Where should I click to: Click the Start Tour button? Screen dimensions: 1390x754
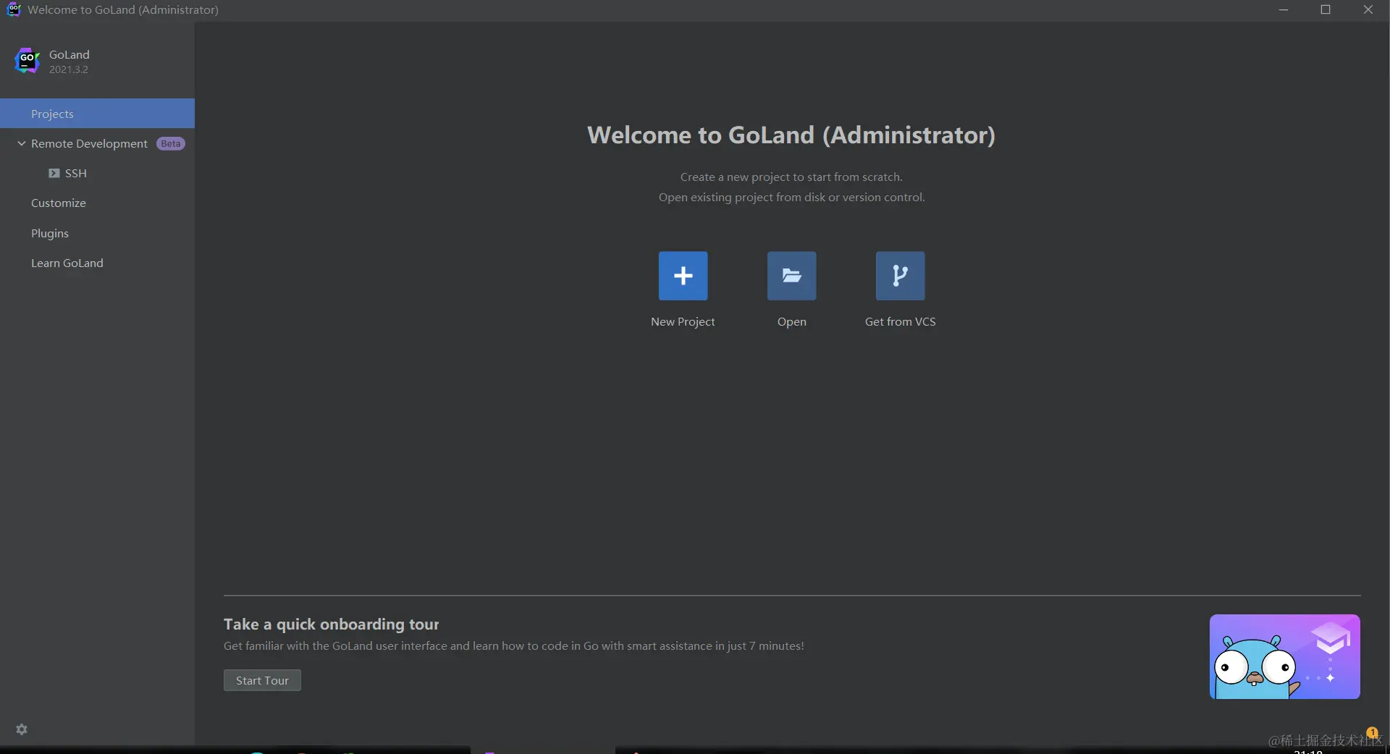[262, 680]
